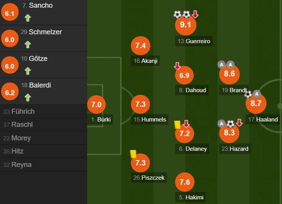
Task: Click Balerdi's 6.2 rating in substitutes list
Action: point(9,92)
